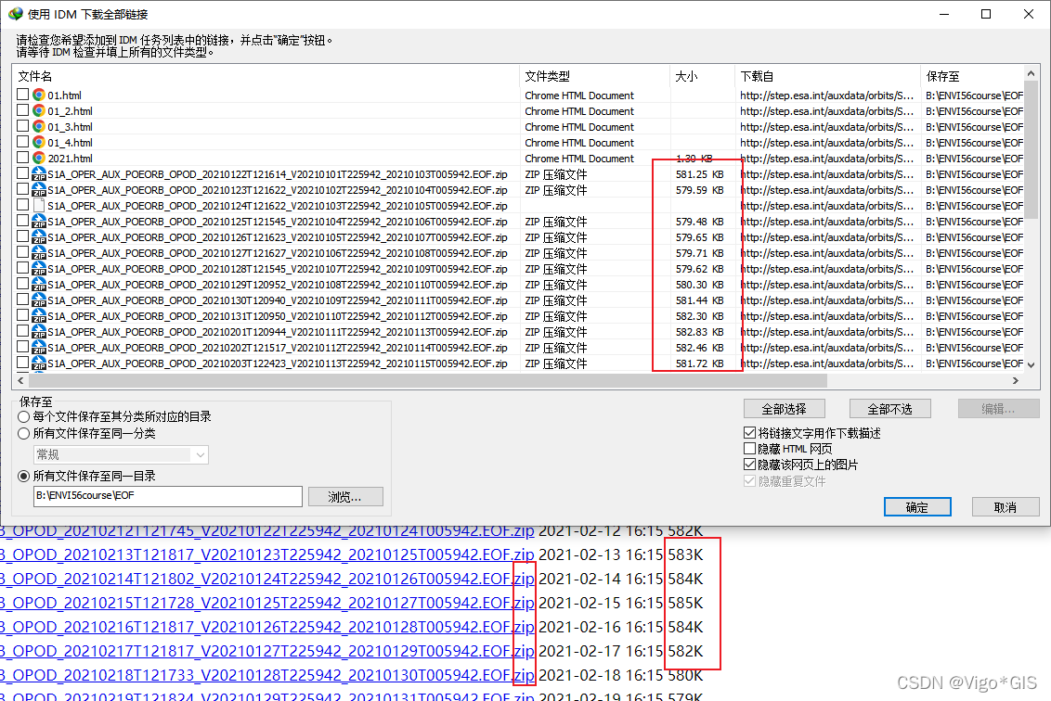Viewport: 1051px width, 701px height.
Task: Tick the checkbox of OPOD_20210203T122423 zip row
Action: pyautogui.click(x=23, y=363)
